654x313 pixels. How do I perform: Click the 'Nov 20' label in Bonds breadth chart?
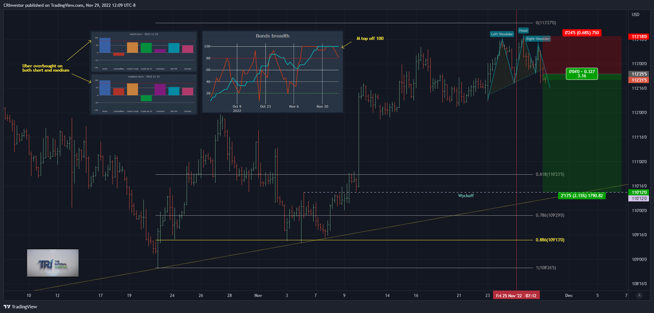point(323,107)
